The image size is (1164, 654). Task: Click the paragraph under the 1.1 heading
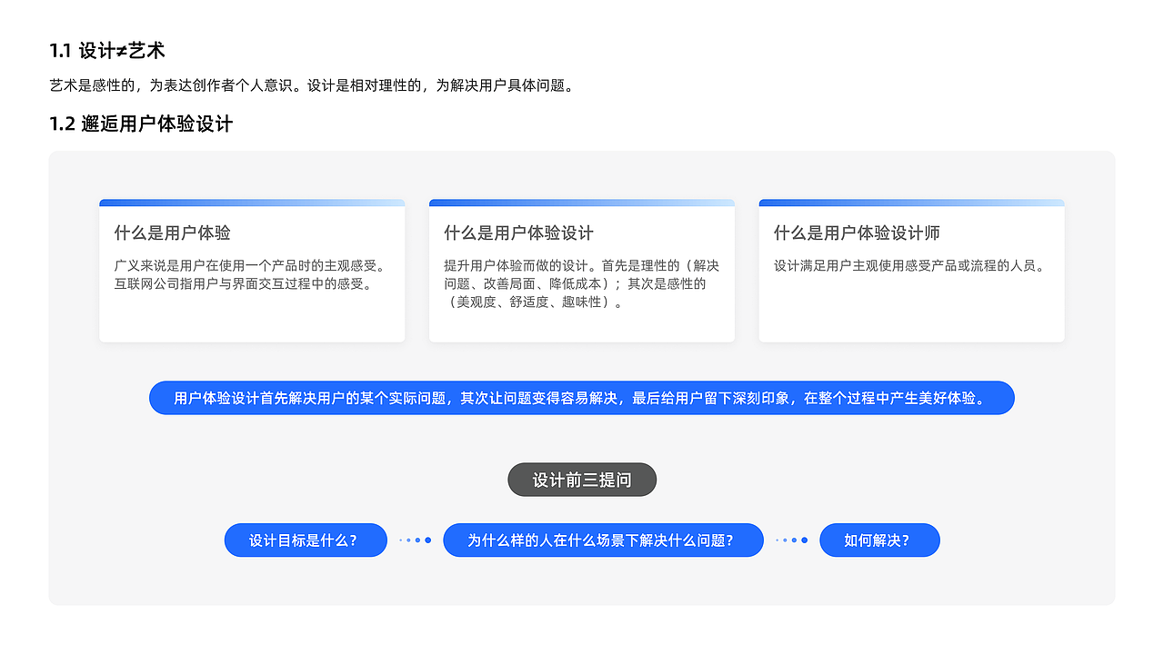pyautogui.click(x=313, y=86)
